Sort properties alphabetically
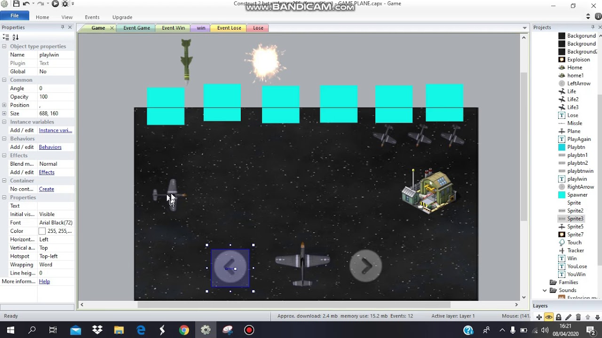 point(16,37)
